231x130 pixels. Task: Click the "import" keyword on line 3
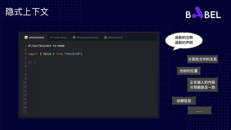click(x=33, y=54)
